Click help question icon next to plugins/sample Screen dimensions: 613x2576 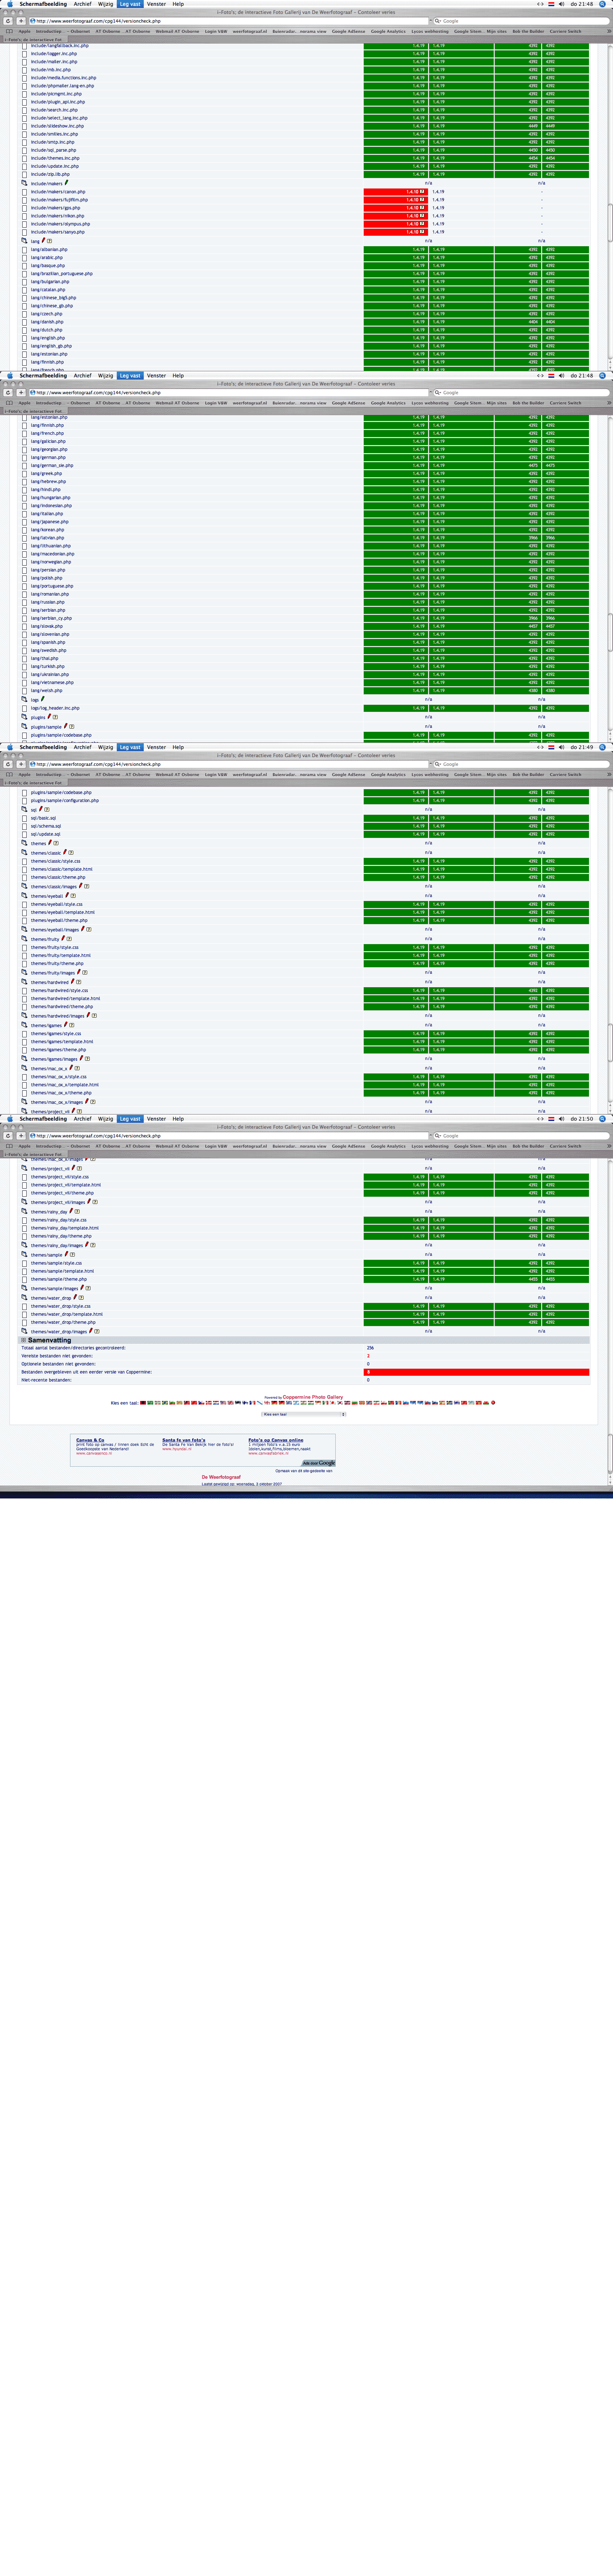[x=72, y=727]
